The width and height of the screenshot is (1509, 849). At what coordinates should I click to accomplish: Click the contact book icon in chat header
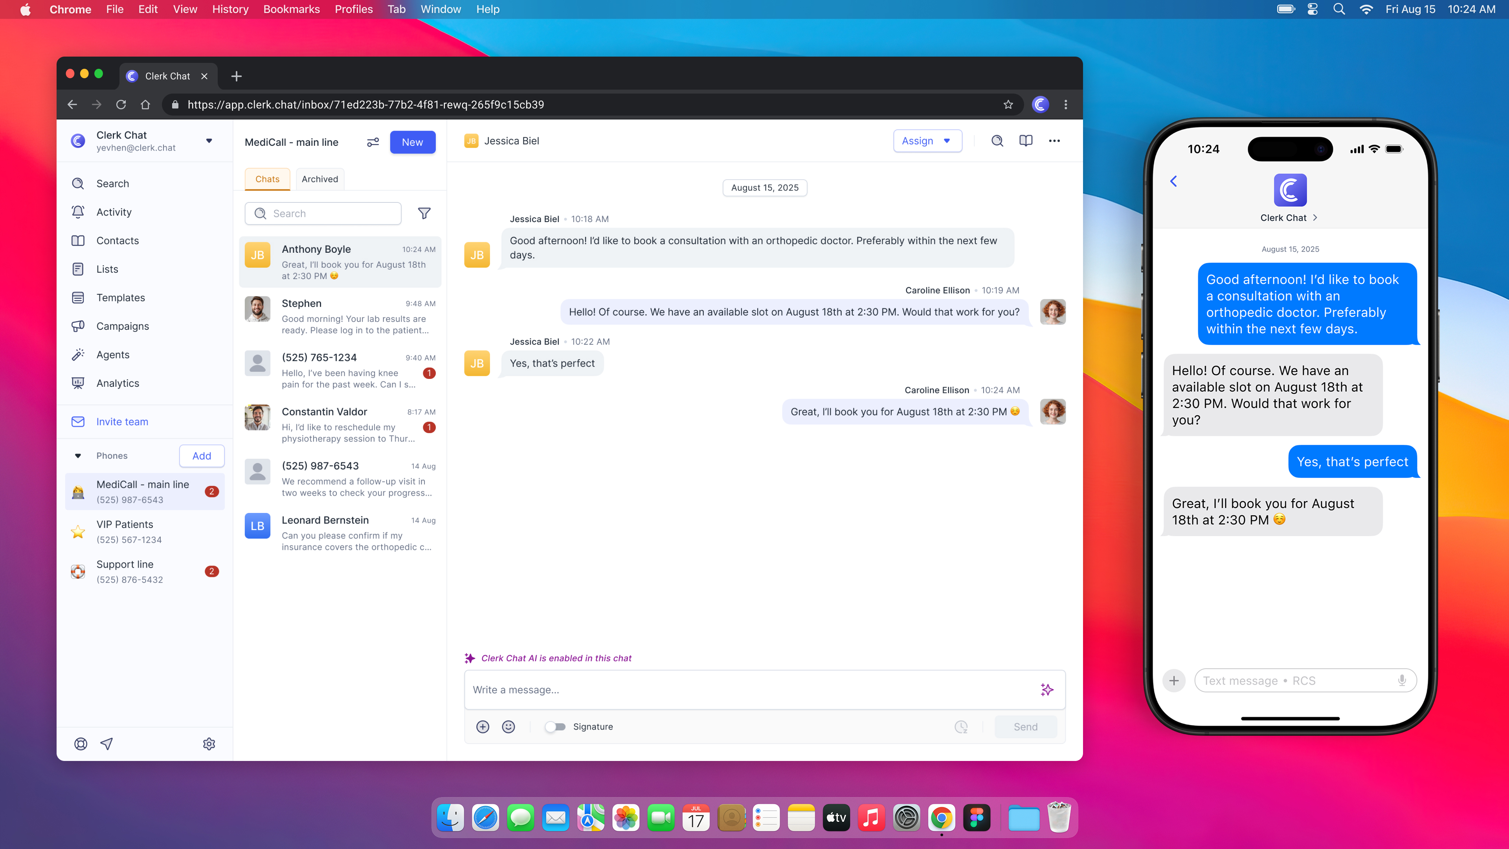(1026, 141)
